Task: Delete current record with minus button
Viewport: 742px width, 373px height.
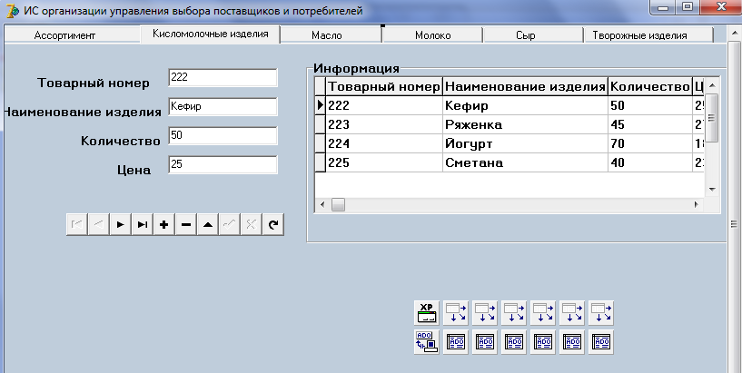Action: (x=186, y=224)
